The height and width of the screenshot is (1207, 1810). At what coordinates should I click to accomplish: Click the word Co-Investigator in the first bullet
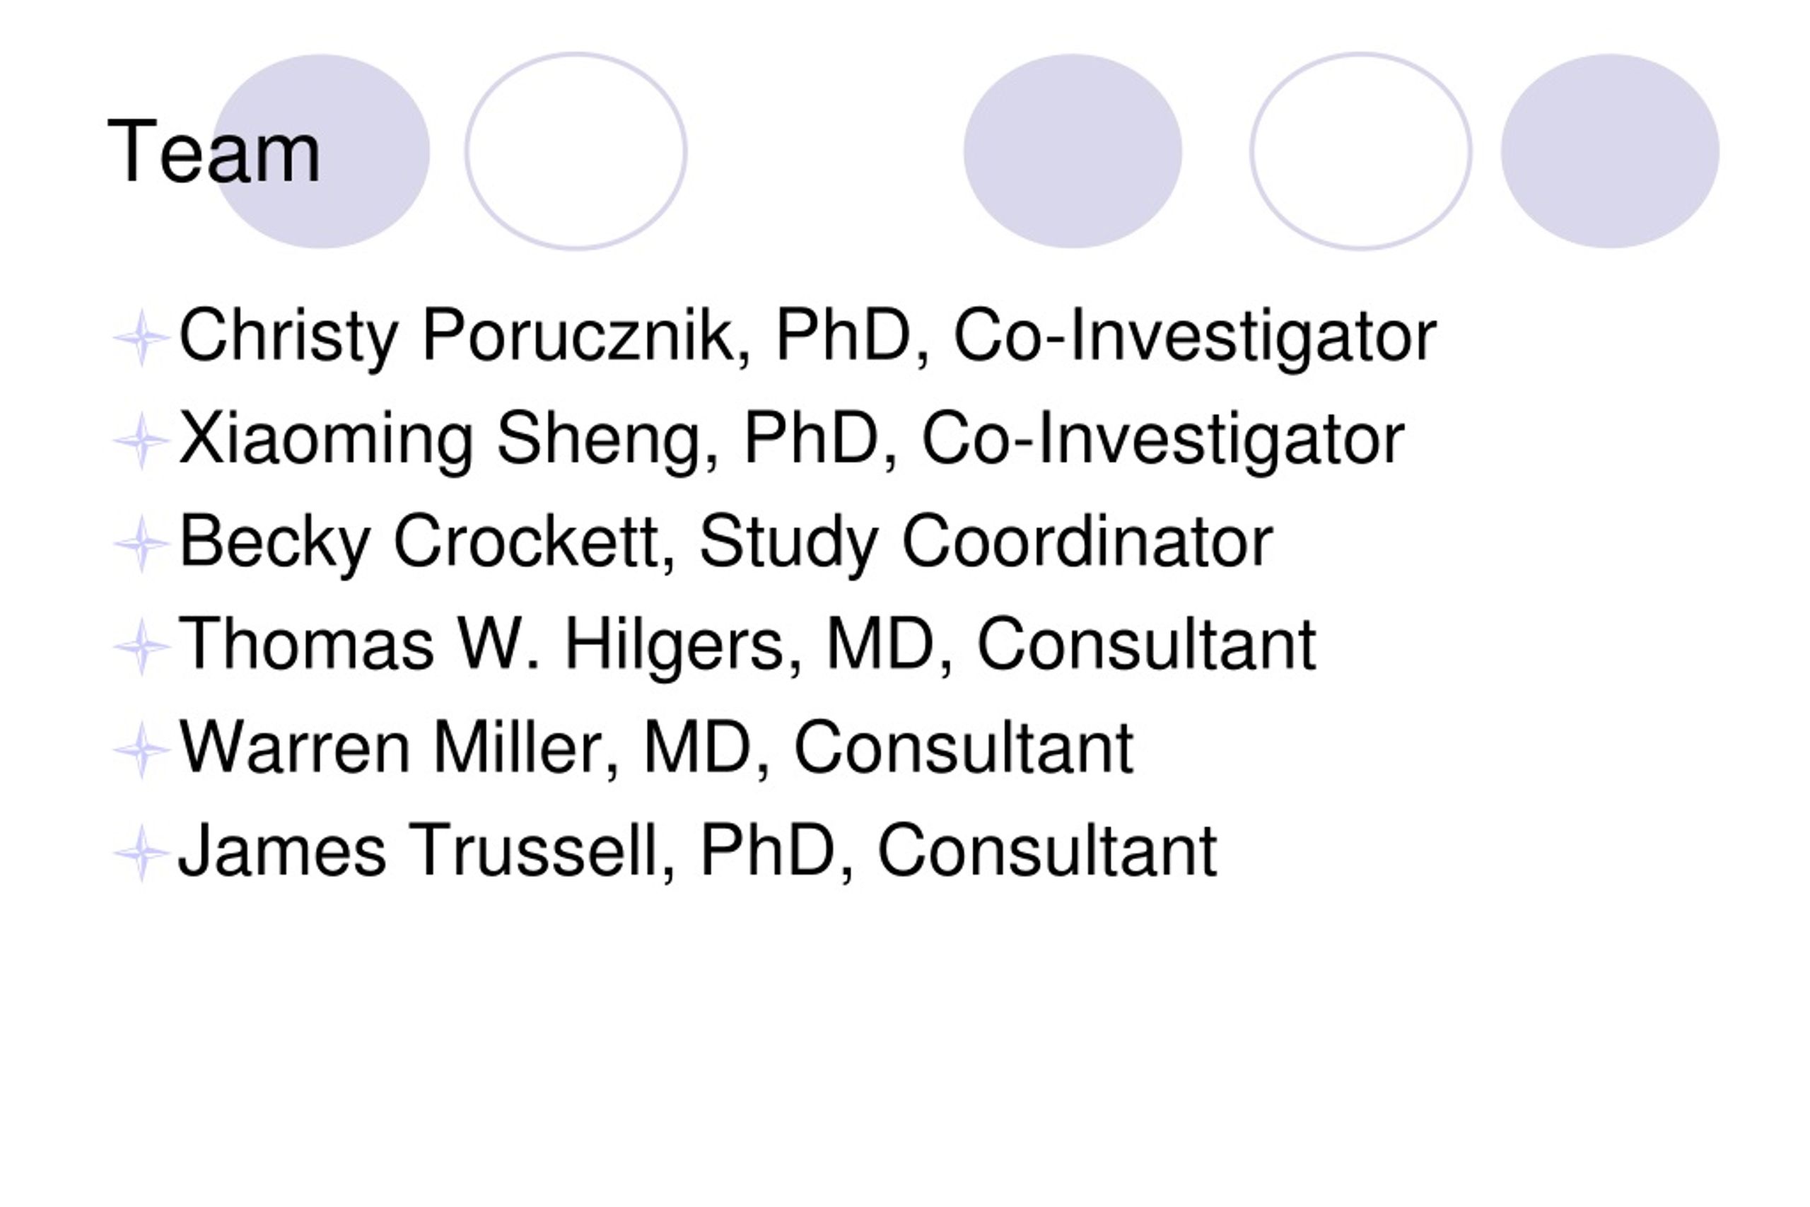click(1195, 337)
